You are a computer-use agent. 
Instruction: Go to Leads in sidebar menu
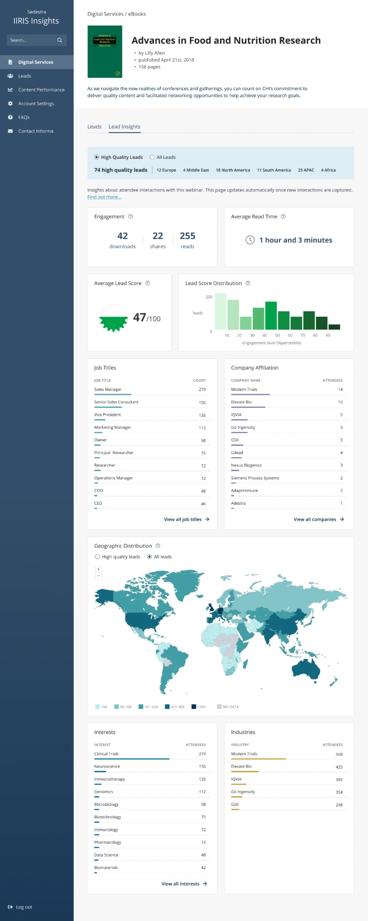37,76
